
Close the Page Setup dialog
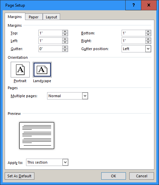coord(149,5)
